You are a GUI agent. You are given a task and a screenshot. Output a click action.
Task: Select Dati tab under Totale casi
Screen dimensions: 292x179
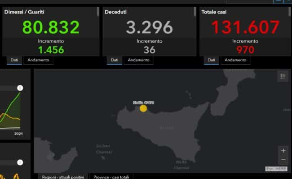click(x=212, y=60)
